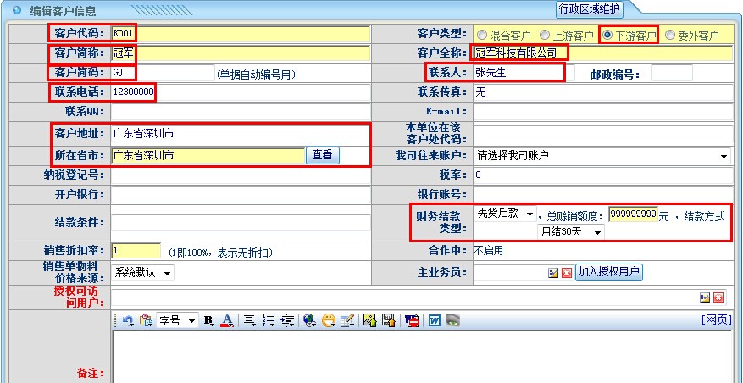Screen dimensions: 743x383
Task: Expand the 月结30天 settlement dropdown
Action: pyautogui.click(x=571, y=231)
